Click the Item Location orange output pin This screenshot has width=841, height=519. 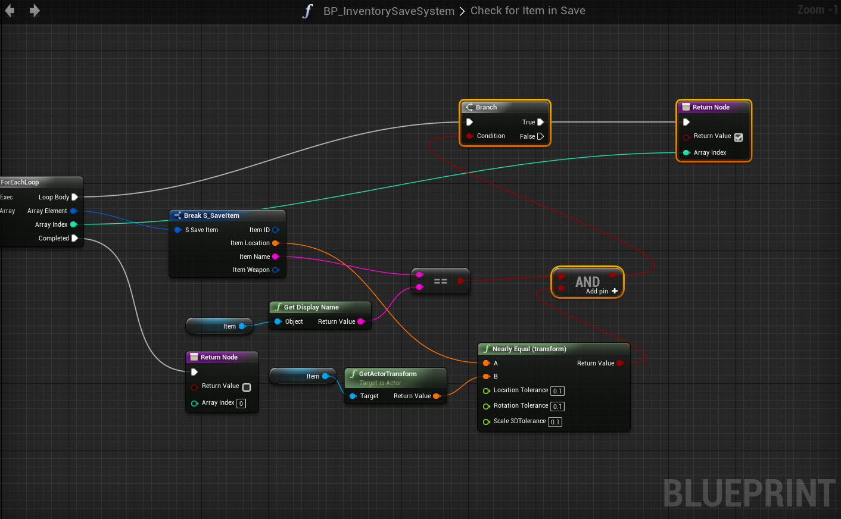275,243
